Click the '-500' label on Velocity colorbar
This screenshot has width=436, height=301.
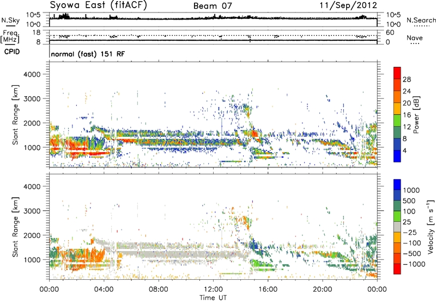coord(412,254)
